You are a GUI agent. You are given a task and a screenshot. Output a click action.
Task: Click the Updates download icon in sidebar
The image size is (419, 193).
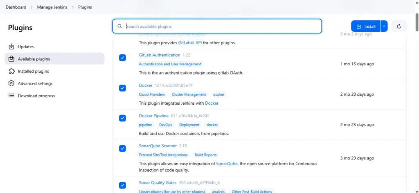(x=11, y=47)
